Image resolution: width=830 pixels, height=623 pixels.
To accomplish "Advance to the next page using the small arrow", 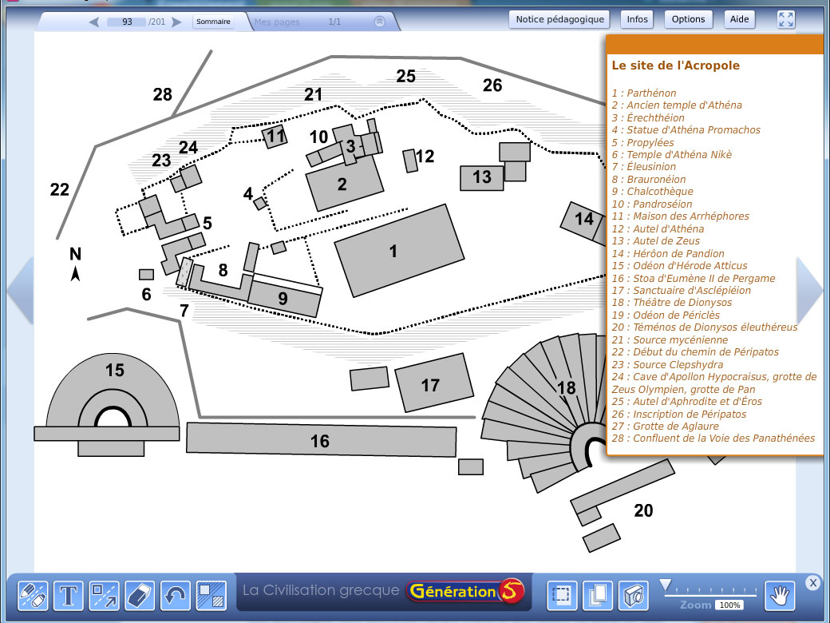I will pos(176,22).
